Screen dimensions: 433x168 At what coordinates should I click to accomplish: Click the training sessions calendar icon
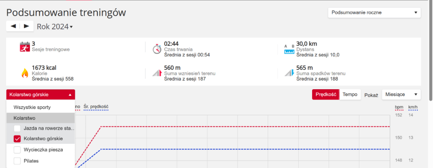(25, 47)
